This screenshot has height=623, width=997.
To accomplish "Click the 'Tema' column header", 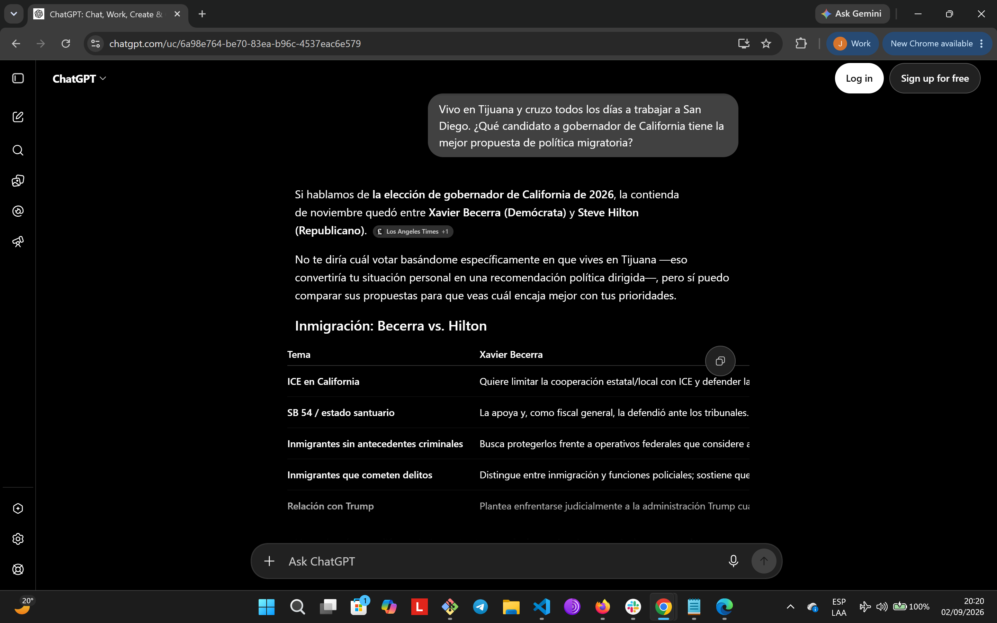I will tap(299, 355).
